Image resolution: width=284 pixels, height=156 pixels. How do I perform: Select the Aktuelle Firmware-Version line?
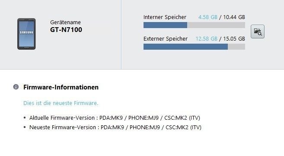(115, 118)
